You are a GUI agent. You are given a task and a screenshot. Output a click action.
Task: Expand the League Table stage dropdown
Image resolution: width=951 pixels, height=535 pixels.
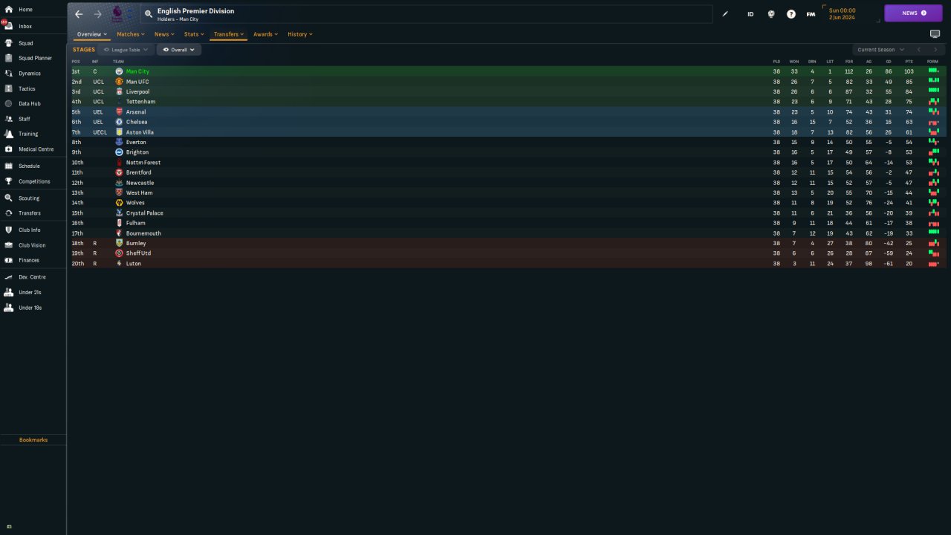[126, 50]
